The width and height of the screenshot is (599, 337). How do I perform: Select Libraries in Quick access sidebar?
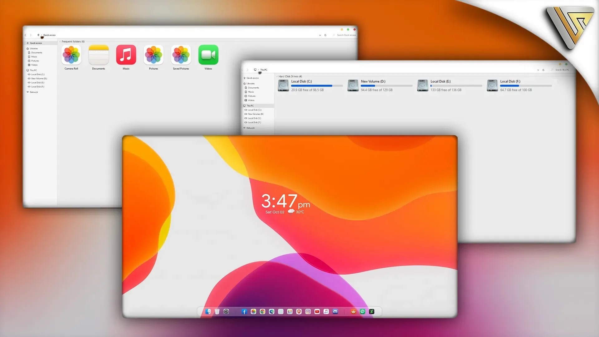point(34,49)
